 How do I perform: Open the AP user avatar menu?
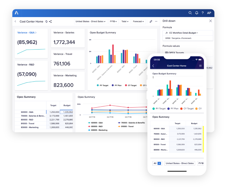209,13
